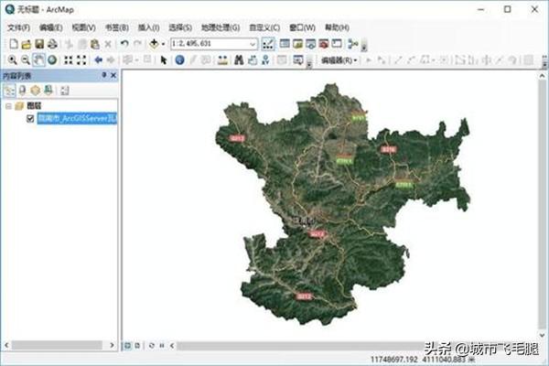Create a new map document
This screenshot has width=549, height=366.
14,44
